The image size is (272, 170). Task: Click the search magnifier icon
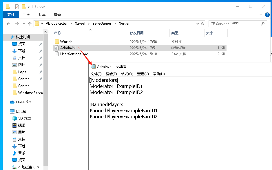[263, 23]
